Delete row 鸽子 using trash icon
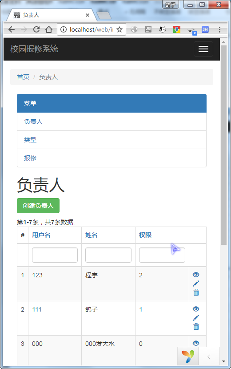The image size is (231, 369). [196, 326]
